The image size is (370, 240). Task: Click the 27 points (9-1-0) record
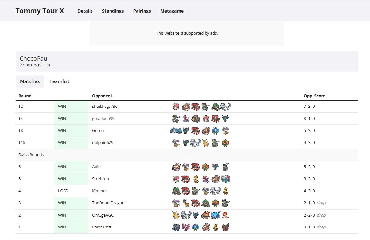(35, 65)
